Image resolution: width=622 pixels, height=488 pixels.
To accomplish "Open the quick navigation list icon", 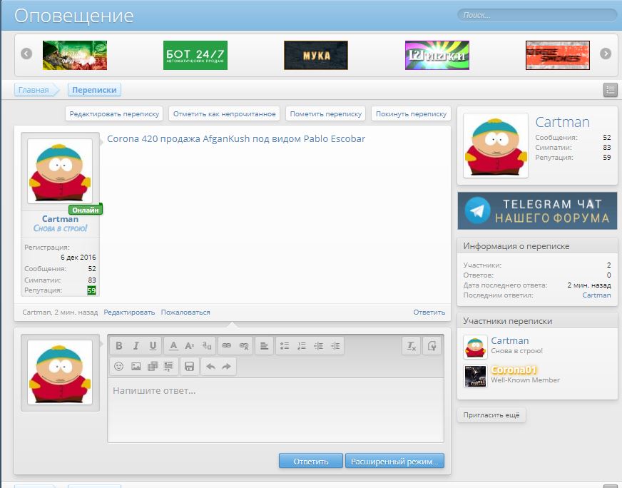I will tap(610, 90).
